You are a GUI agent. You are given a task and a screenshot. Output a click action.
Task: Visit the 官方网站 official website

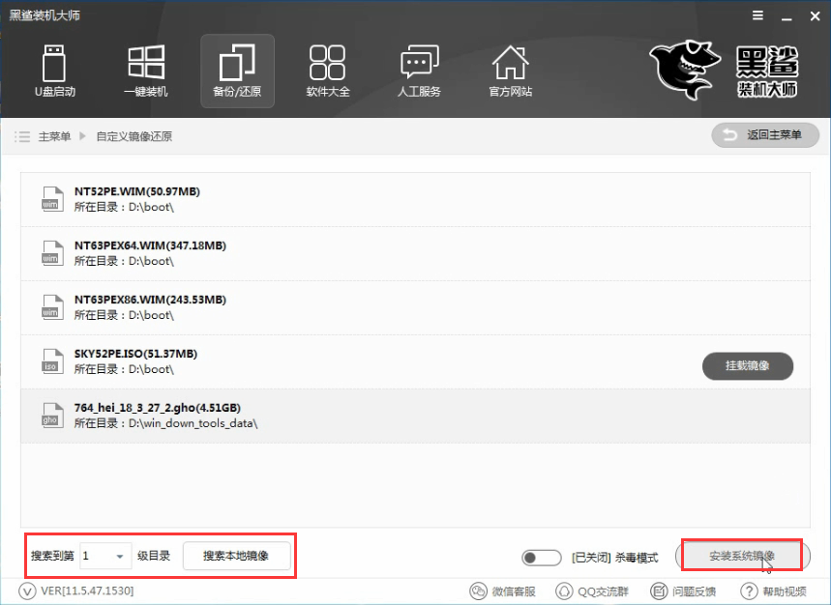(510, 71)
